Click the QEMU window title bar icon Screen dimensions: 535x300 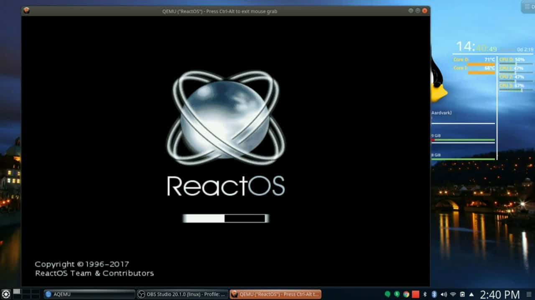tap(27, 11)
